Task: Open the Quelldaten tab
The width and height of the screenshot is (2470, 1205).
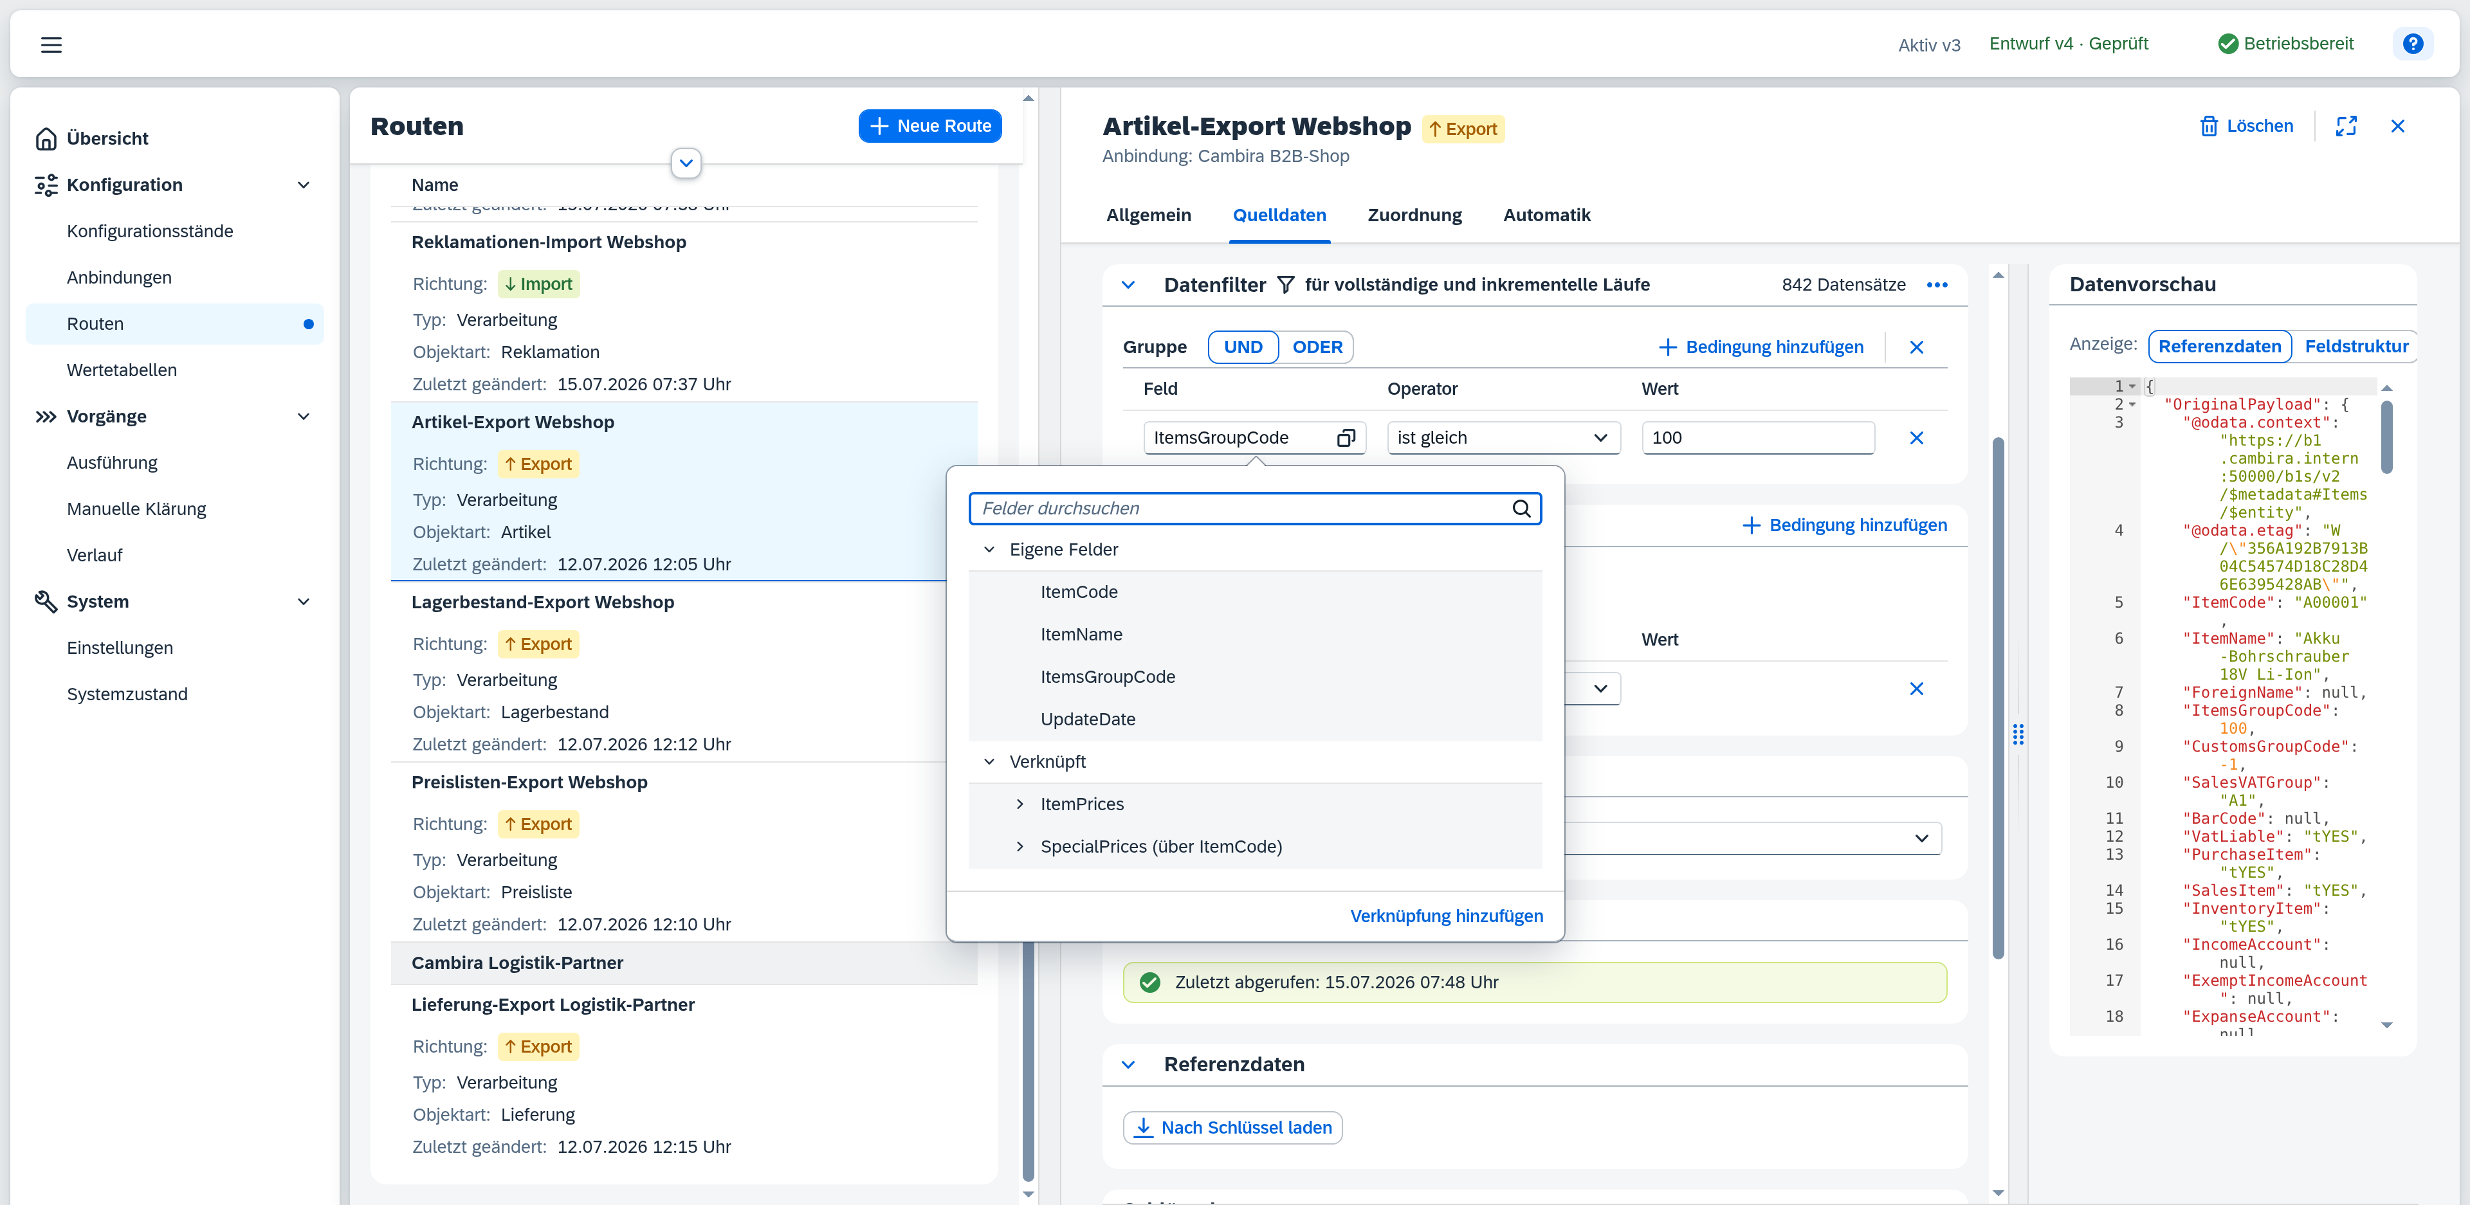Action: [x=1279, y=215]
